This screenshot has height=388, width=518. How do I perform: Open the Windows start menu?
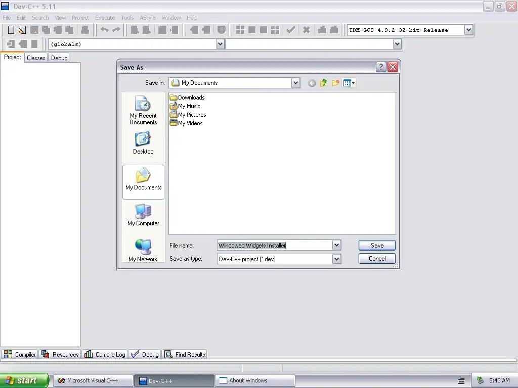tap(24, 380)
